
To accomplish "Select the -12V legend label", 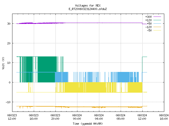I will click(148, 27).
